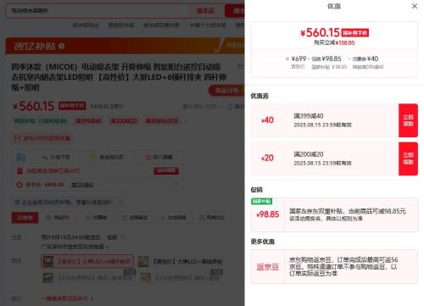The height and width of the screenshot is (306, 424).
Task: Open the red 商品分析 button behind the panel
Action: pyautogui.click(x=226, y=91)
